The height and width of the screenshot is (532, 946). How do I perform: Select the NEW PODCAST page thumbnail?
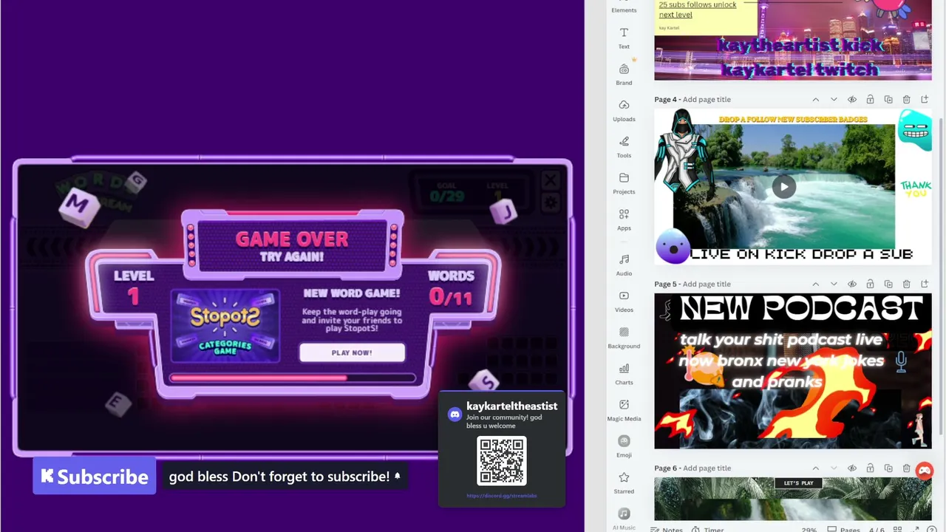coord(793,371)
